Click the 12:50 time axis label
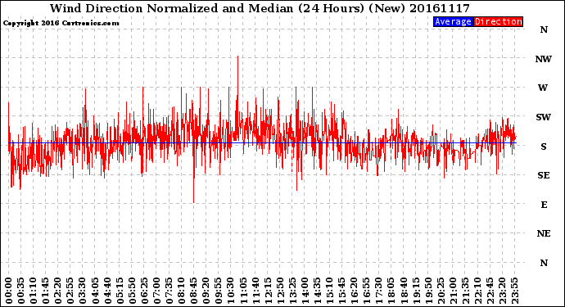Screen dimensions: 565x307 point(280,291)
